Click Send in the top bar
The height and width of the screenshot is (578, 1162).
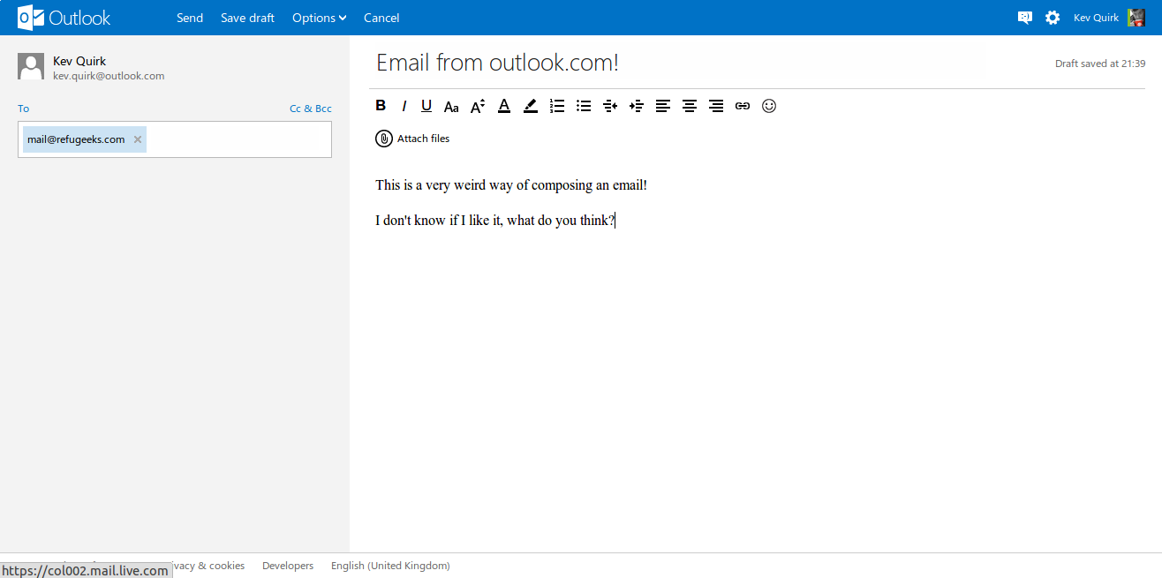click(190, 18)
